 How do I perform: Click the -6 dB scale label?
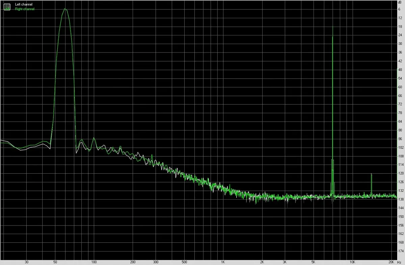click(x=399, y=9)
